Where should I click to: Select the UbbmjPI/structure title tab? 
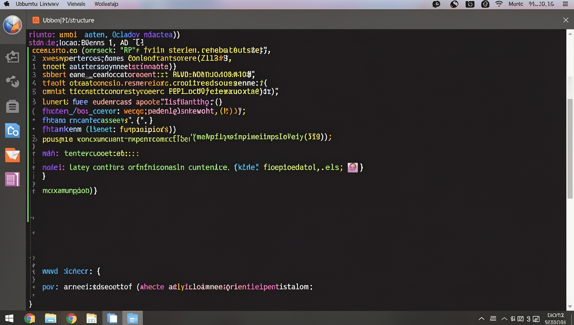tap(69, 20)
